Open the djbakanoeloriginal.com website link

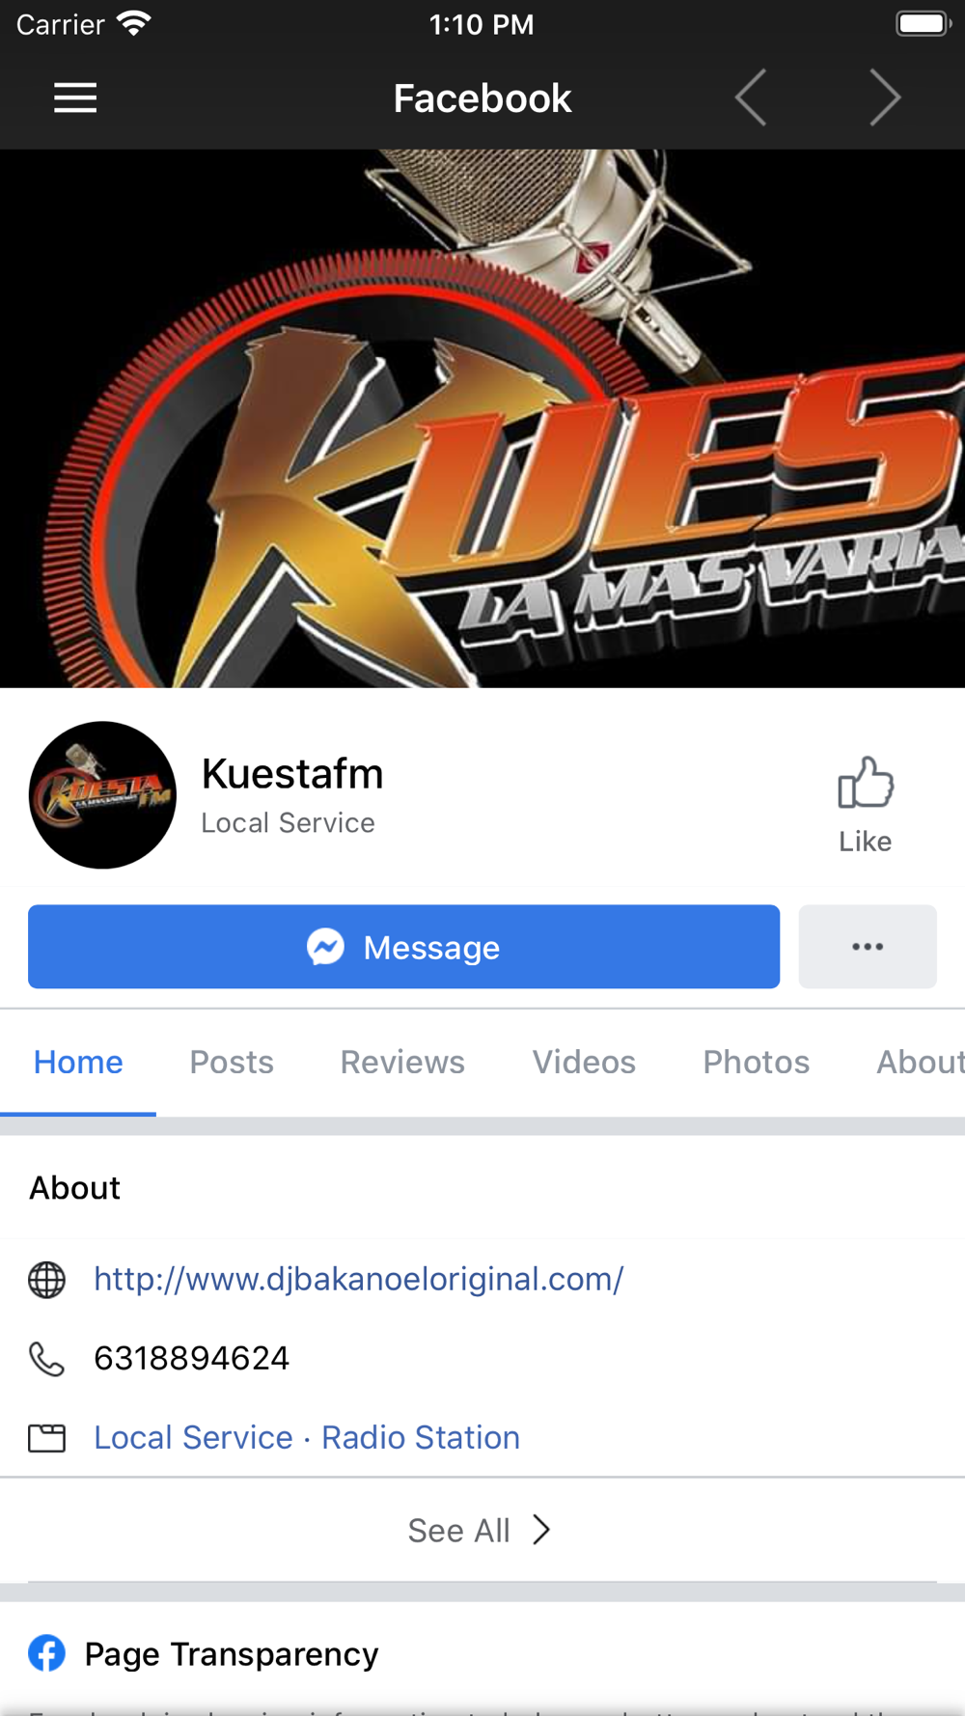[359, 1280]
